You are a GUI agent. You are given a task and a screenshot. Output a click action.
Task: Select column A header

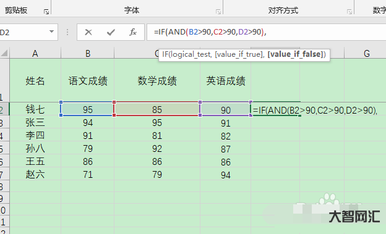[x=35, y=53]
